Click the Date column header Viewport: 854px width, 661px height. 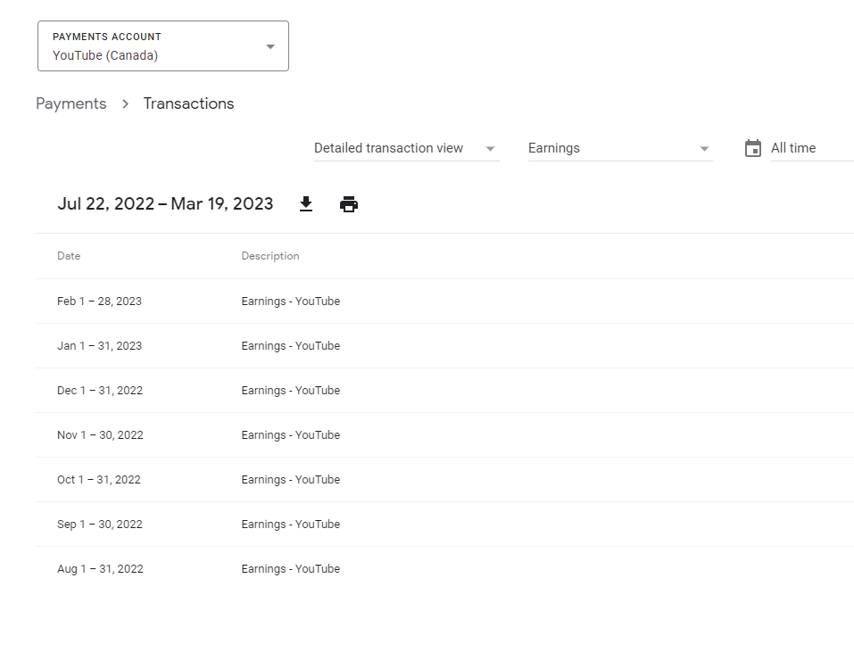click(69, 256)
